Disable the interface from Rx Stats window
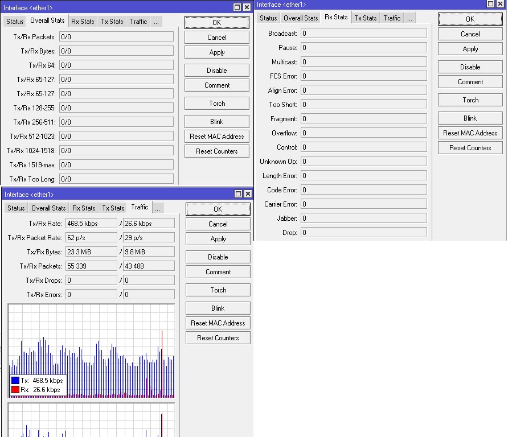 tap(470, 67)
